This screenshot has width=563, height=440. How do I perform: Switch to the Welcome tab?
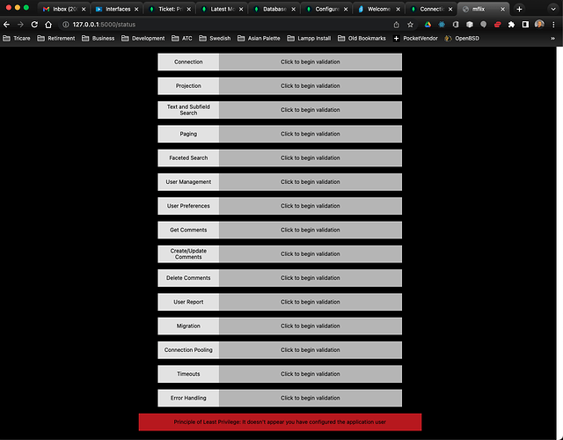pyautogui.click(x=379, y=9)
